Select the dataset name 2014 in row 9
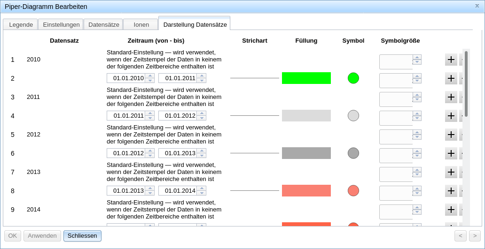 pos(34,210)
